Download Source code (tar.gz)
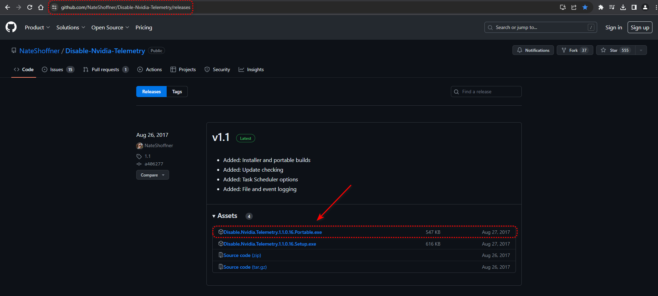Viewport: 658px width, 296px height. pos(245,267)
